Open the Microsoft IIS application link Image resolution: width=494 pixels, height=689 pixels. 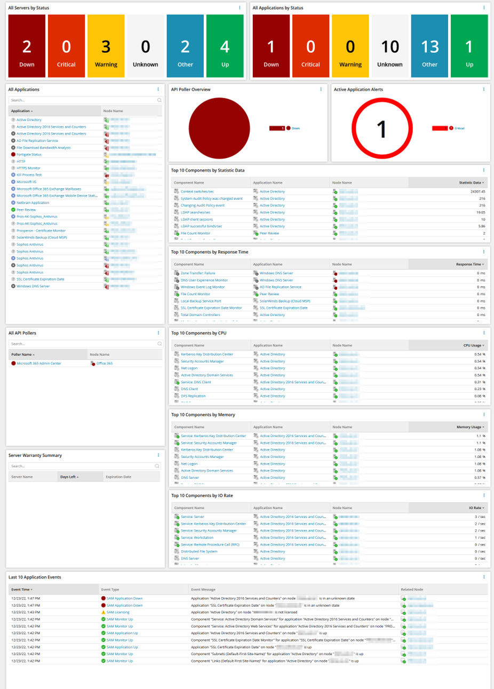click(27, 182)
